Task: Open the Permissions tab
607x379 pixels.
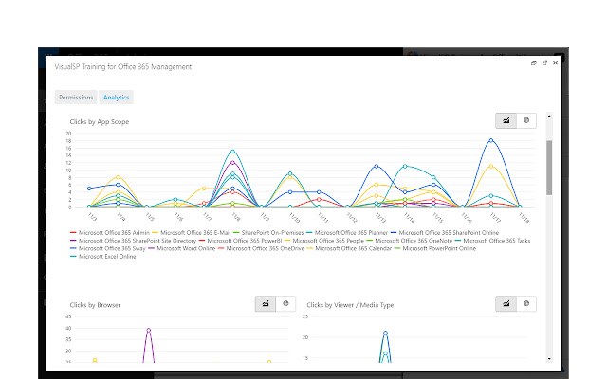Action: click(76, 98)
